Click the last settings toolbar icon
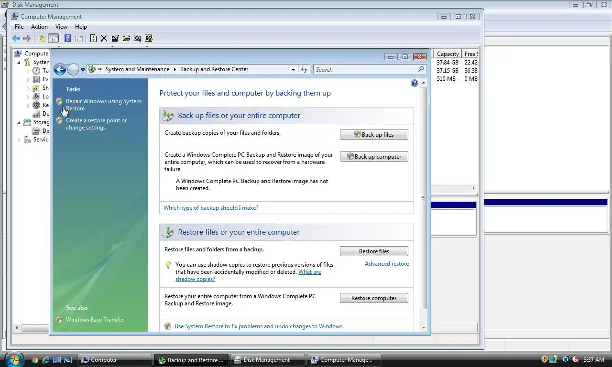Screen dimensions: 612x367 149,39
